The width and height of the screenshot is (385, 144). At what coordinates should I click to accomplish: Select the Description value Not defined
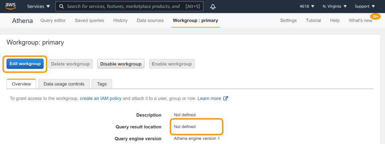(184, 114)
